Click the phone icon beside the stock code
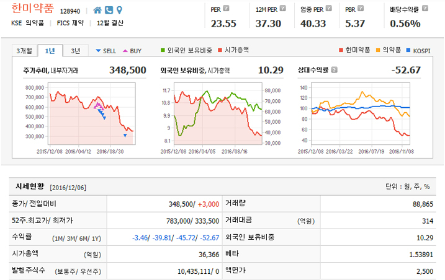The width and height of the screenshot is (445, 280). coord(109,10)
